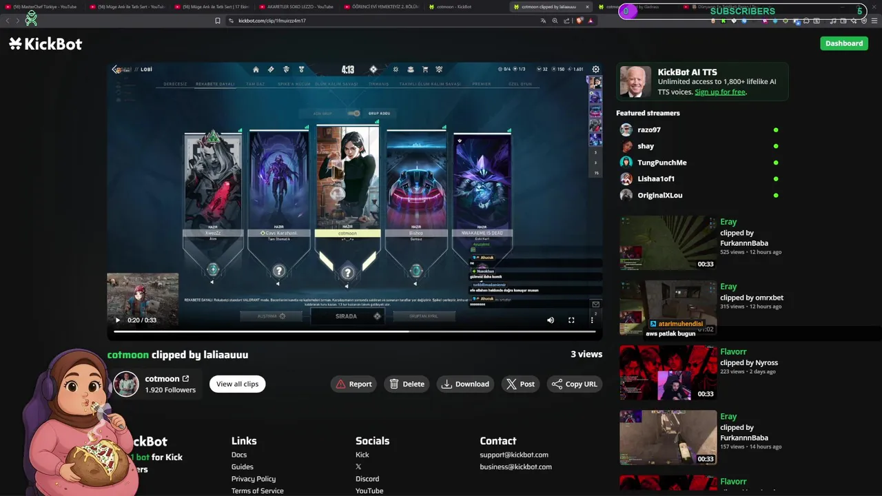This screenshot has width=882, height=496.
Task: Play the clip video
Action: 118,320
